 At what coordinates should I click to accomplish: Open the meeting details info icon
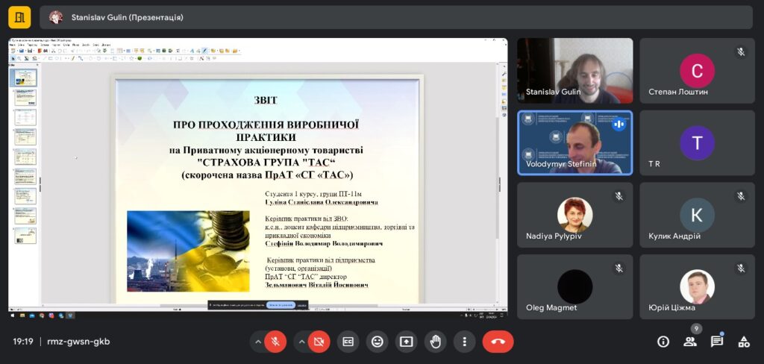663,342
